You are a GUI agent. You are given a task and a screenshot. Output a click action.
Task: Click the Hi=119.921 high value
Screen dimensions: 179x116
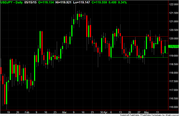(x=63, y=2)
